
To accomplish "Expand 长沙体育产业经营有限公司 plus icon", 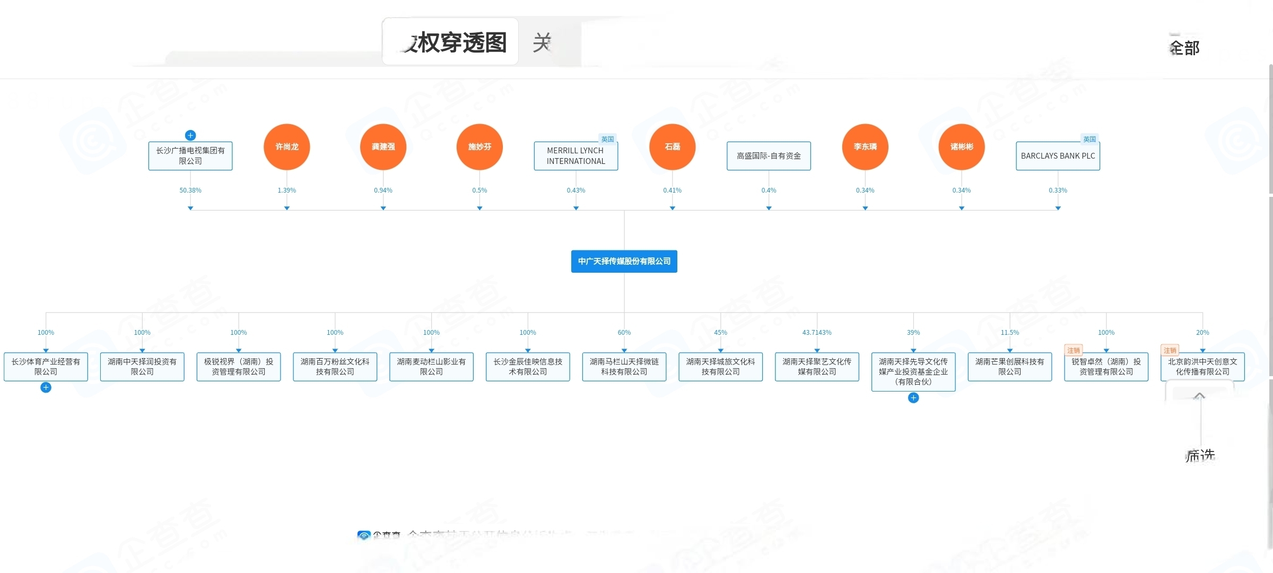I will [x=46, y=388].
